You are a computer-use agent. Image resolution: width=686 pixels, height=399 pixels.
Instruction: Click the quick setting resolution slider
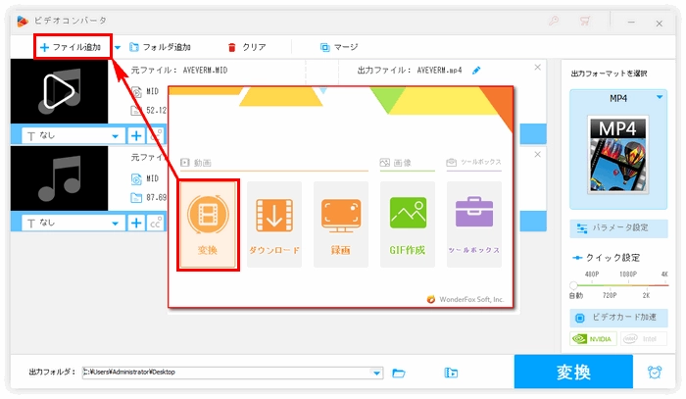(x=618, y=284)
